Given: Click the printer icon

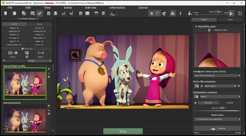Looking at the screenshot, I should click(56, 13).
